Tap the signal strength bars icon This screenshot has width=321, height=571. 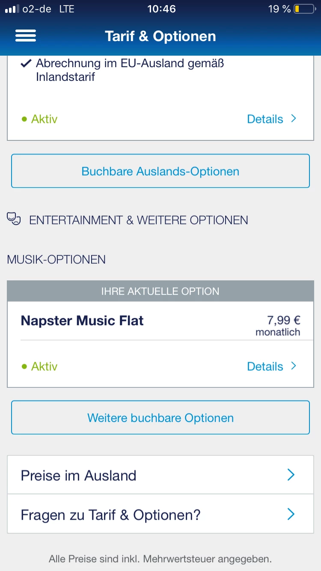[12, 9]
